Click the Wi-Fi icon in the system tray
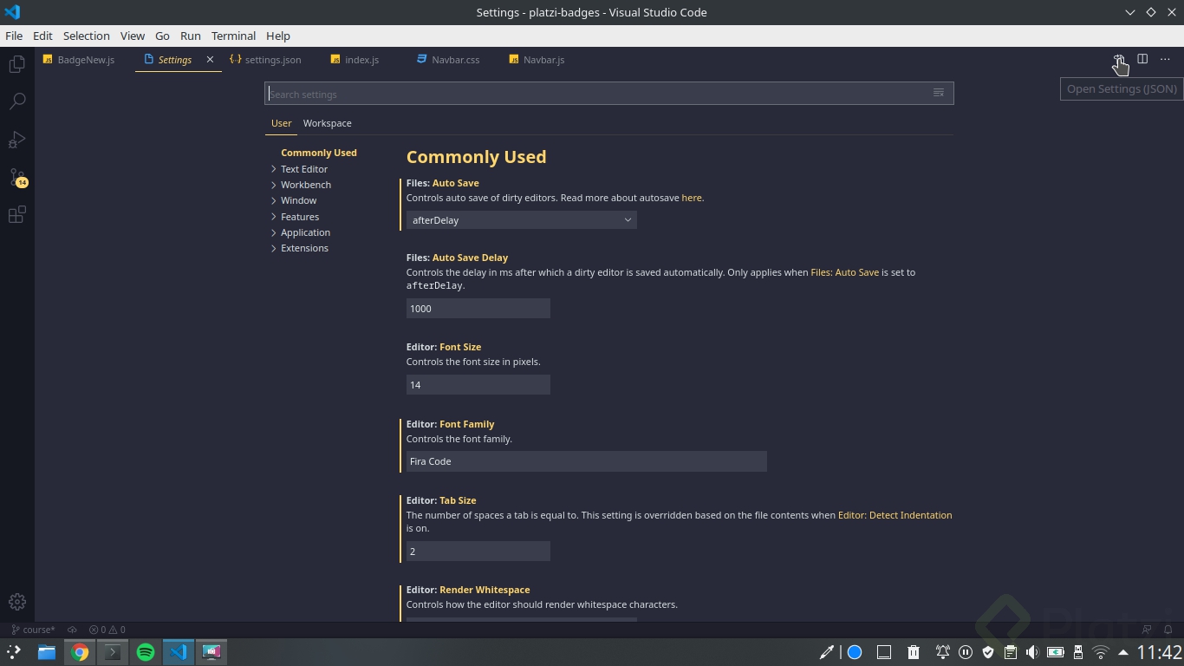 click(x=1101, y=652)
